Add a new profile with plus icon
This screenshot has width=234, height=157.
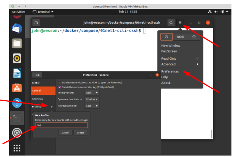[x=51, y=106]
